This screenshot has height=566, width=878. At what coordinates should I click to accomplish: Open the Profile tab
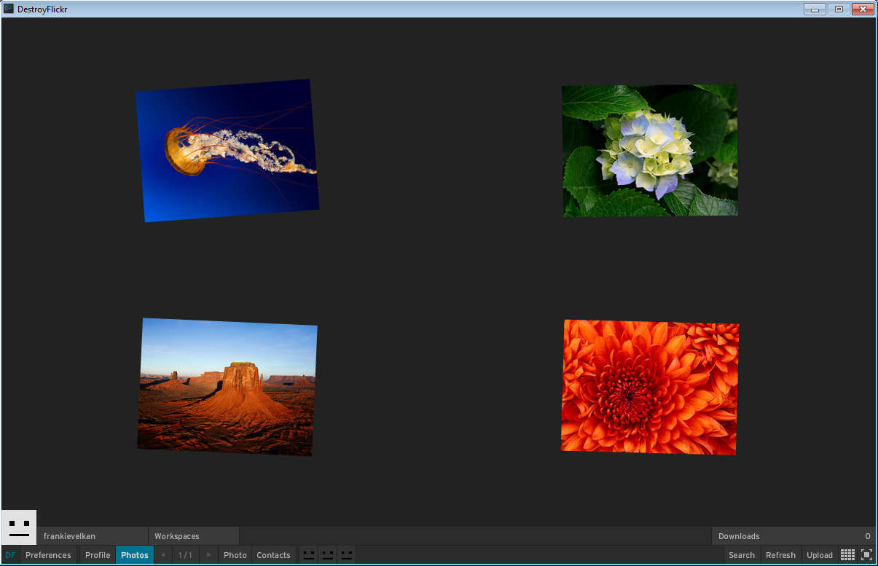pyautogui.click(x=98, y=555)
